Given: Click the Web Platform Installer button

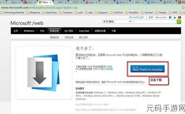Looking at the screenshot, I should click(x=147, y=69).
